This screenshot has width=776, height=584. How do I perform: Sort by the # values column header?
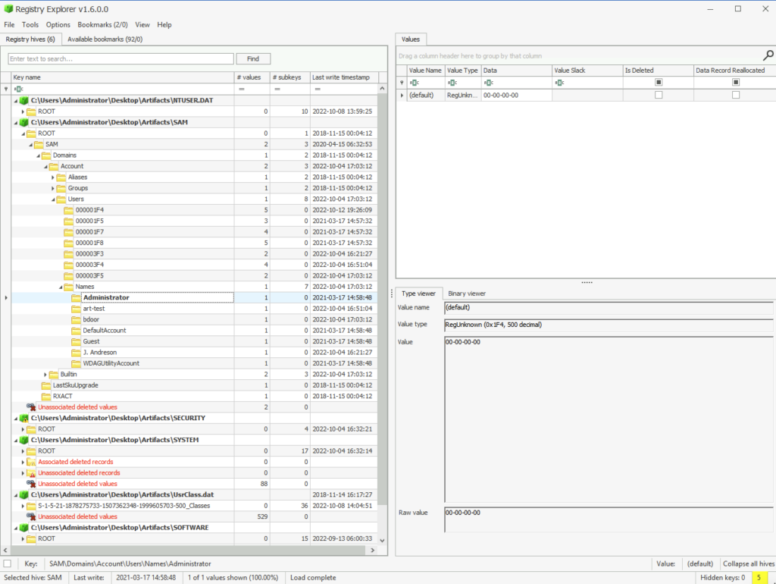252,77
